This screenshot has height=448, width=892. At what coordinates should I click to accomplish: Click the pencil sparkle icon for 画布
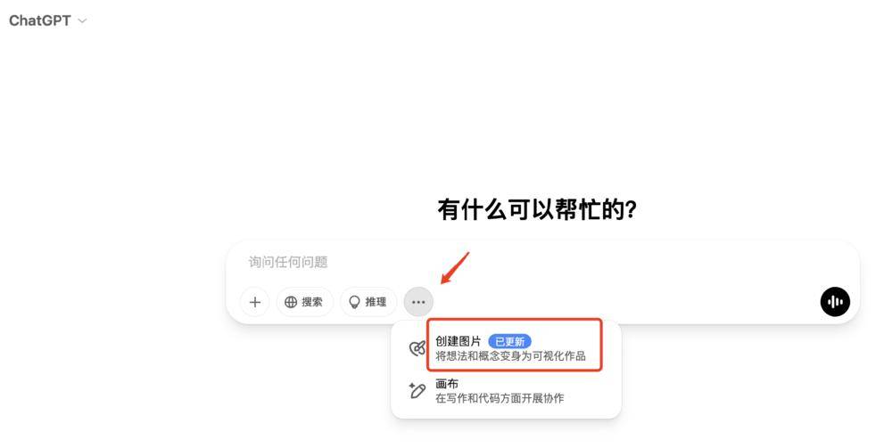click(x=417, y=390)
